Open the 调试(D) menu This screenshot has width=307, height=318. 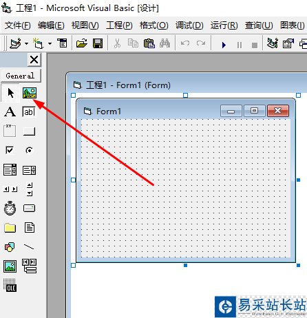click(189, 25)
